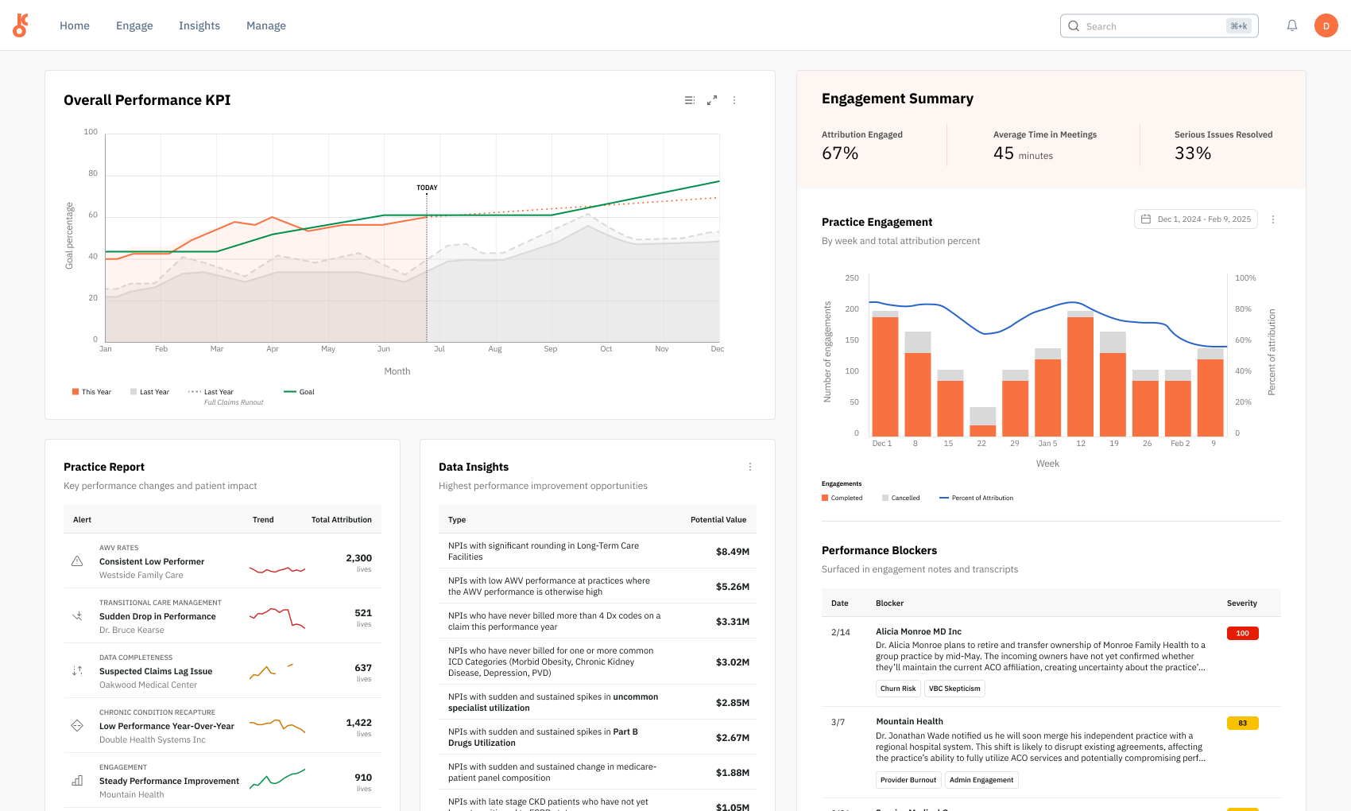Viewport: 1351px width, 811px height.
Task: Click the warning triangle icon for Consistent Low Performer
Action: tap(77, 561)
